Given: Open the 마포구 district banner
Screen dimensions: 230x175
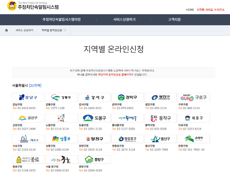Looking at the screenshot, I should coord(194,118).
